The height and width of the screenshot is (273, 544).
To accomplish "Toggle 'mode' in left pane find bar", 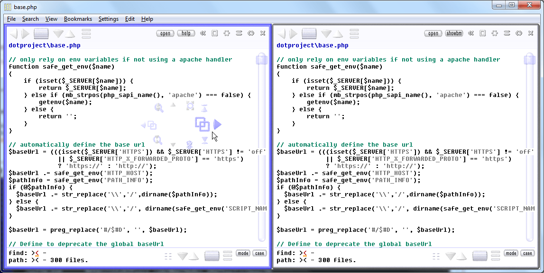I will click(x=243, y=253).
